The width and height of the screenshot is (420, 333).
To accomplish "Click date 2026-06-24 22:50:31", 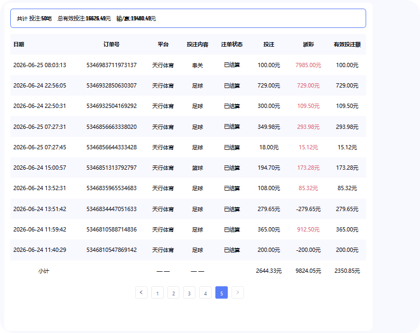I will [40, 106].
